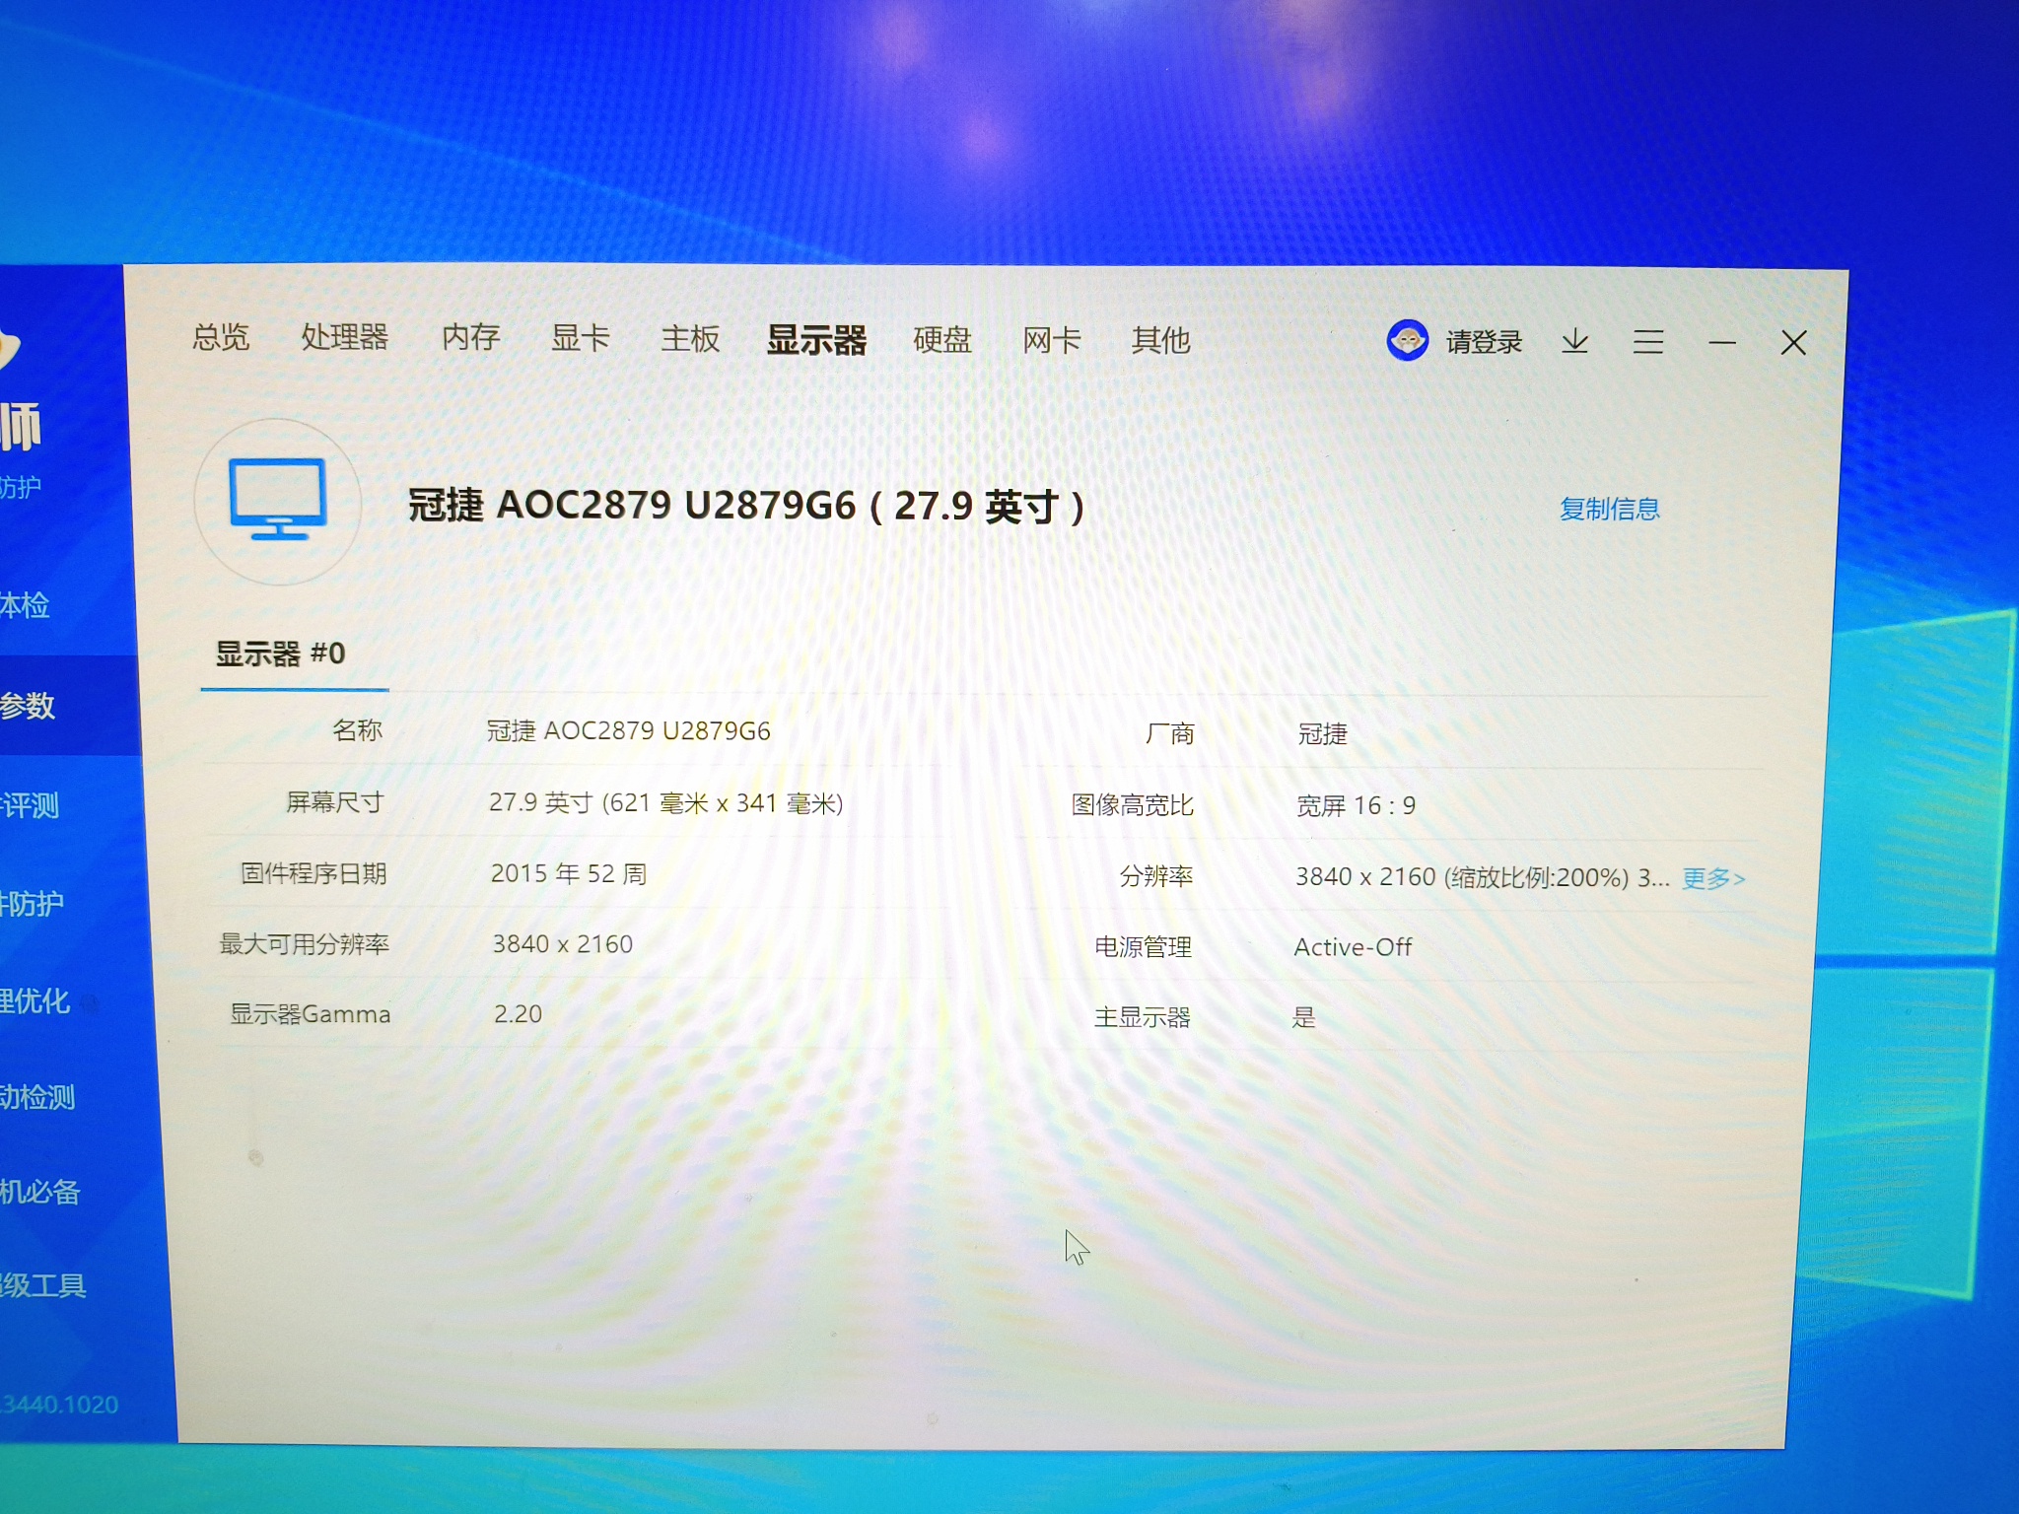The height and width of the screenshot is (1514, 2019).
Task: Click the 最大可用分辨率 label
Action: click(304, 943)
